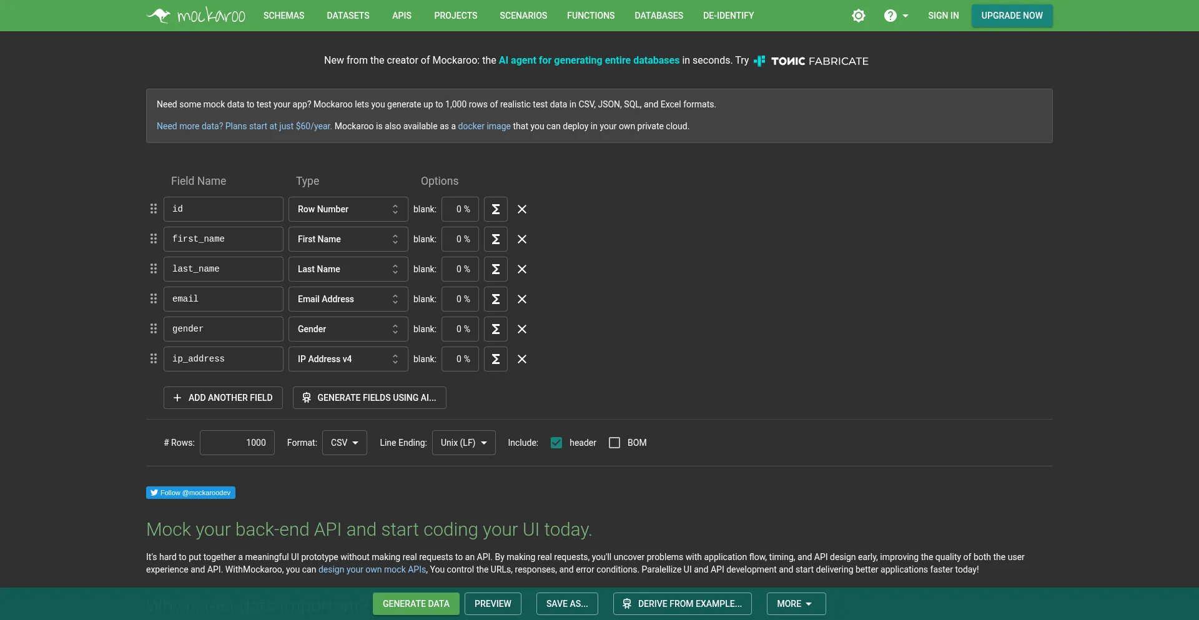Open the Projects page
The width and height of the screenshot is (1199, 620).
(x=456, y=16)
